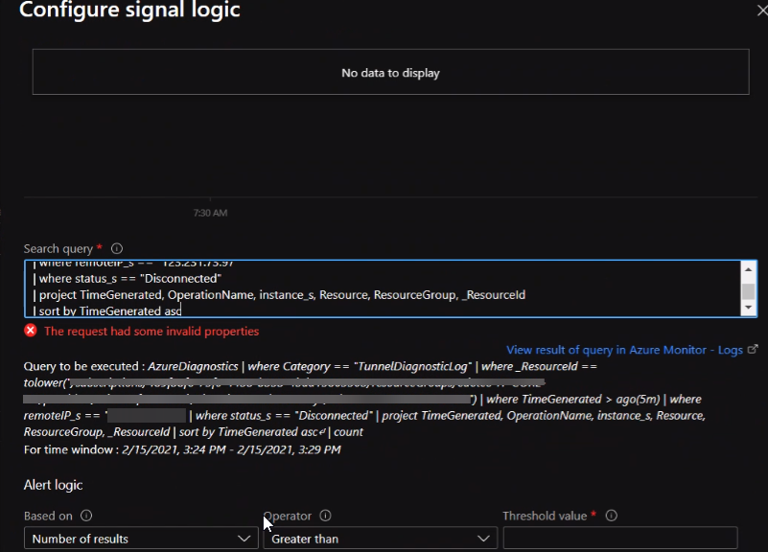Click the 'Alert logic' heading
The width and height of the screenshot is (768, 552).
click(x=53, y=485)
